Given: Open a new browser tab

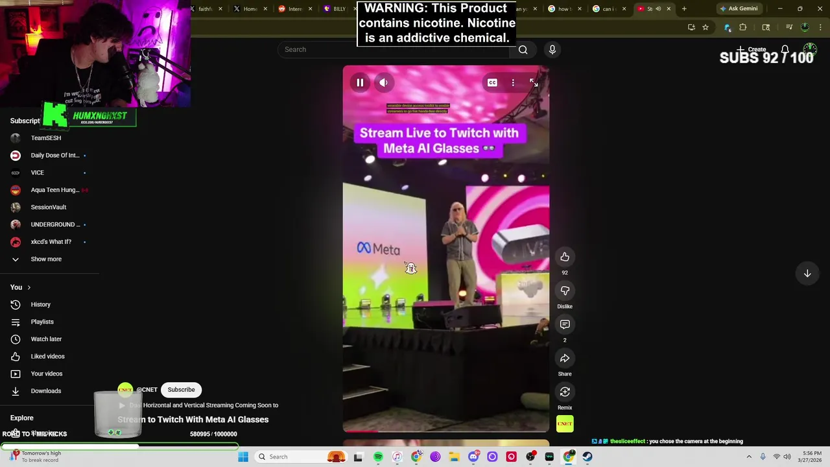Looking at the screenshot, I should coord(684,8).
